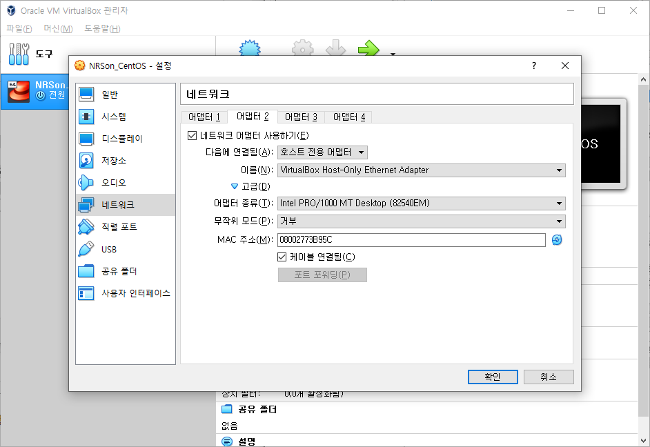Click the MAC 주소 input field
This screenshot has height=447, width=650.
411,240
